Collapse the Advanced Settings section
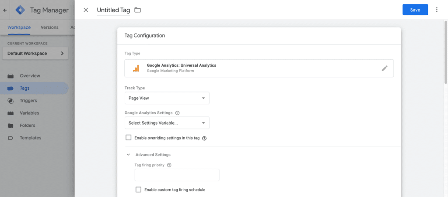The width and height of the screenshot is (448, 197). 128,155
